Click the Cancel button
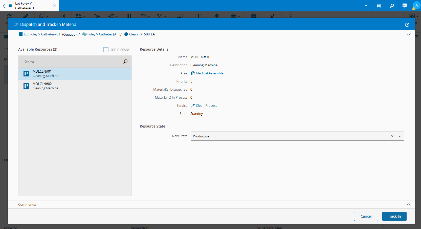Screen dimensions: 421x229 [x=366, y=216]
